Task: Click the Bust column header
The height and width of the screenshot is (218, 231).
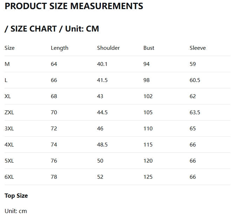Action: coord(149,48)
